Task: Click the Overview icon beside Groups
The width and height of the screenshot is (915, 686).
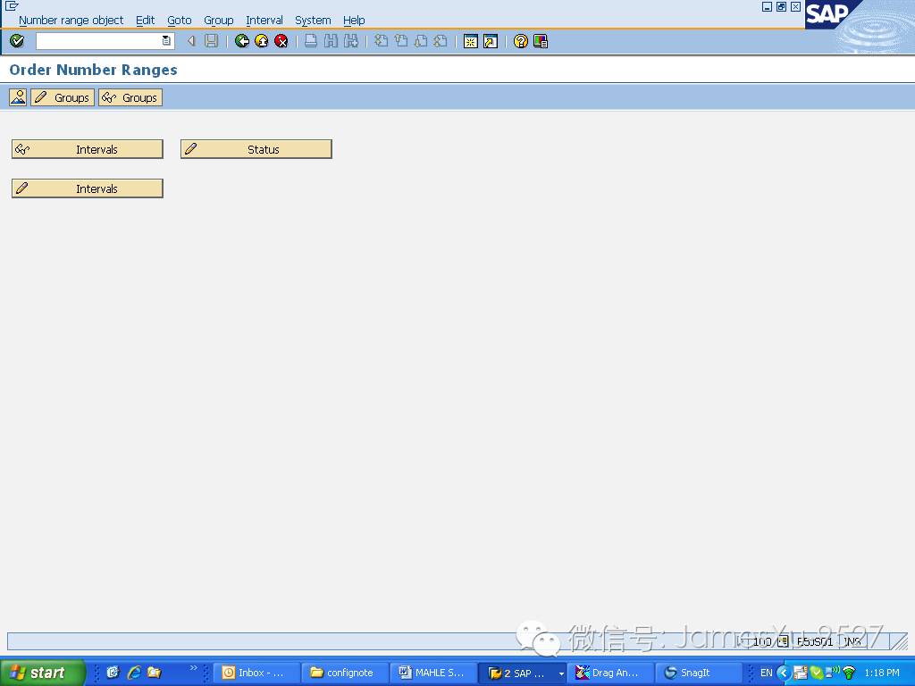Action: tap(18, 97)
